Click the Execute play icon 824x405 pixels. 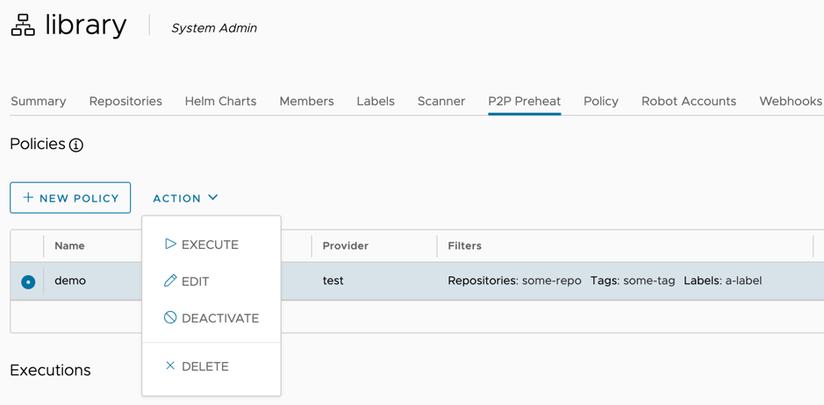tap(170, 245)
